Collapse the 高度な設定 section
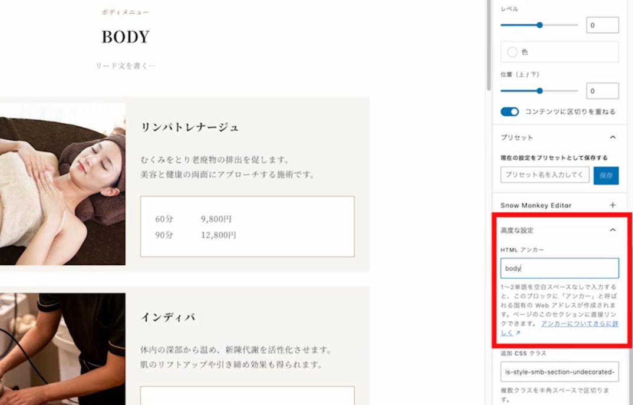The width and height of the screenshot is (633, 405). point(612,230)
